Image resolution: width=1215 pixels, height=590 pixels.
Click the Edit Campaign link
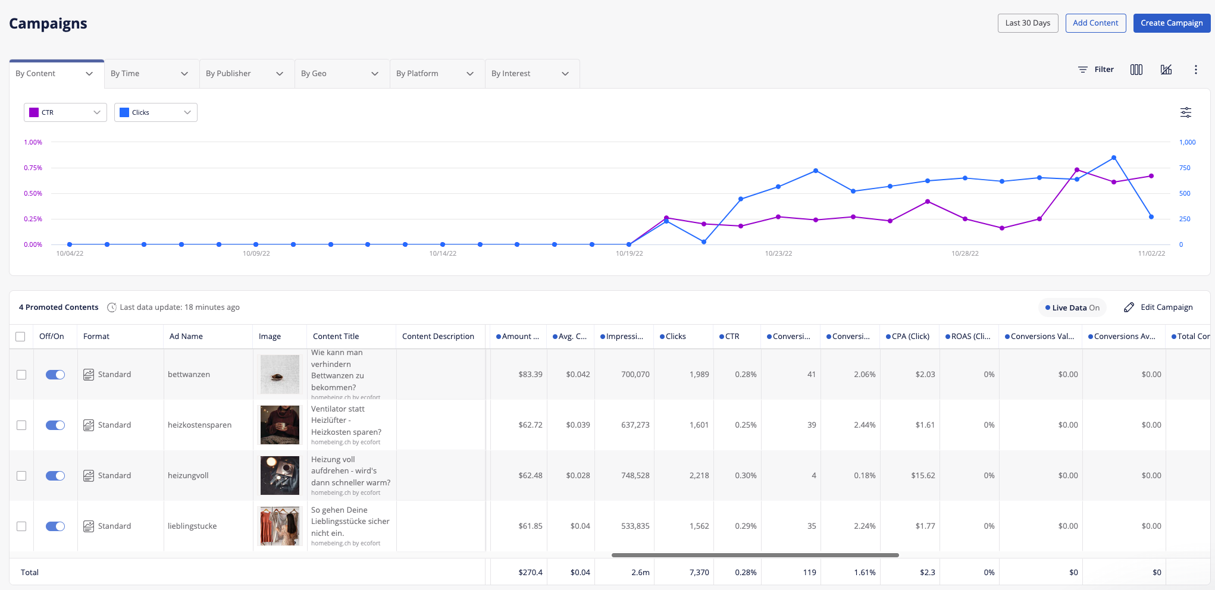(x=1166, y=307)
